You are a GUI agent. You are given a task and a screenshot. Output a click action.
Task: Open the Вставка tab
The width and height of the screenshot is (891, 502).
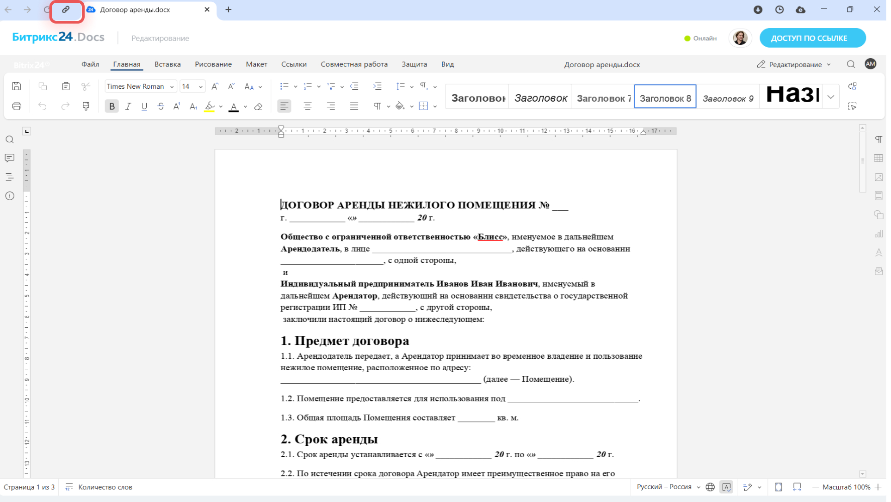pos(167,64)
